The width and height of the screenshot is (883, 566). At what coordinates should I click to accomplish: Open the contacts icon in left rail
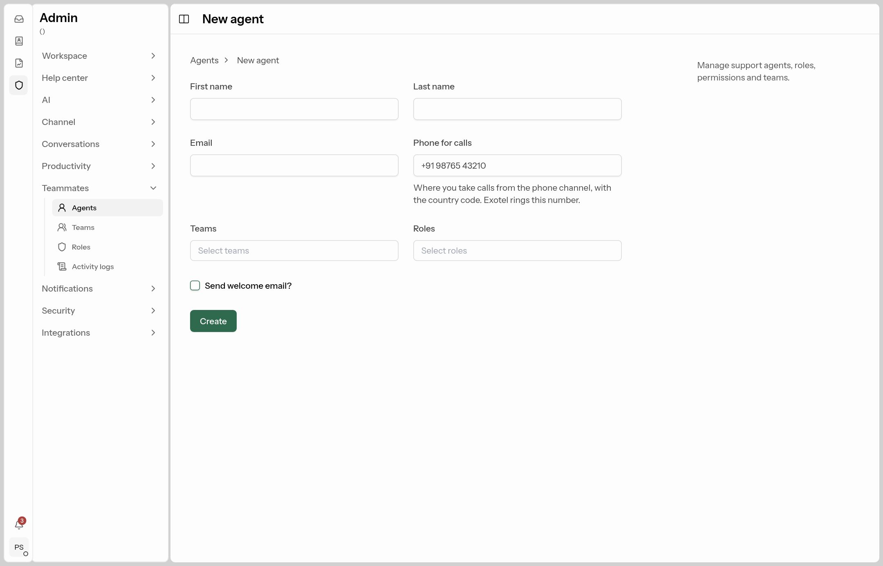click(x=19, y=41)
